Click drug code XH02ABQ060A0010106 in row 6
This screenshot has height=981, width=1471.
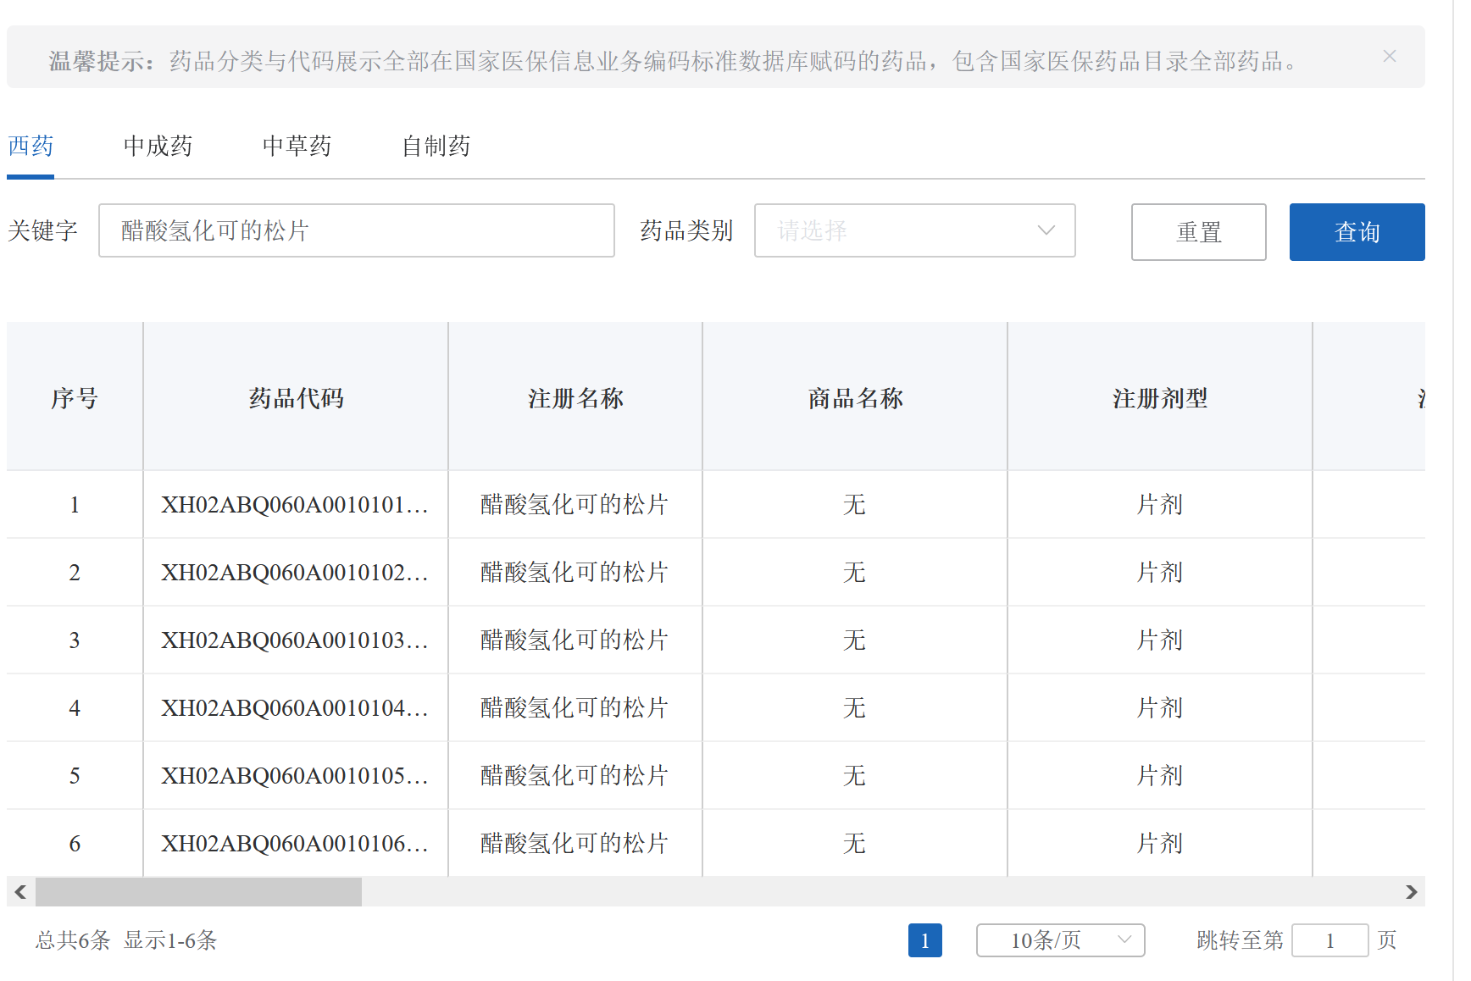(295, 844)
